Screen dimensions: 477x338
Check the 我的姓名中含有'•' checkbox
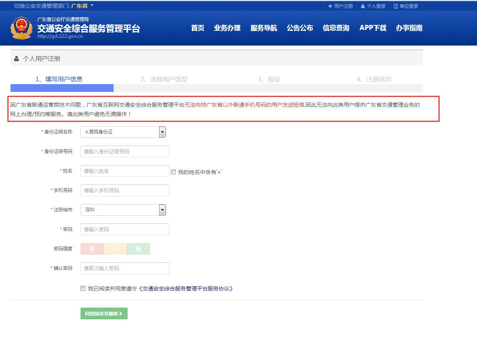click(x=174, y=172)
